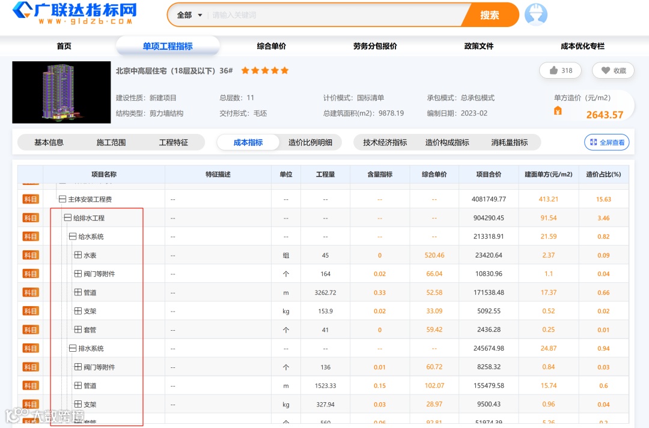Click the 工程量 column header

point(325,175)
